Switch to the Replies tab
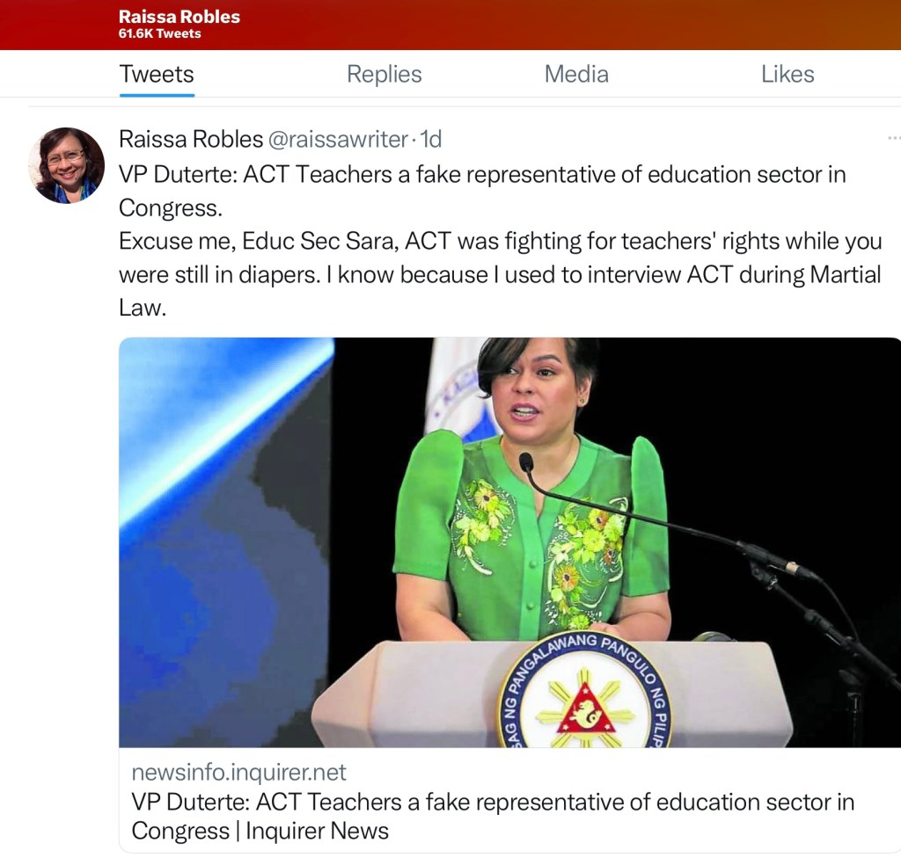Viewport: 901px width, 865px height. [384, 74]
